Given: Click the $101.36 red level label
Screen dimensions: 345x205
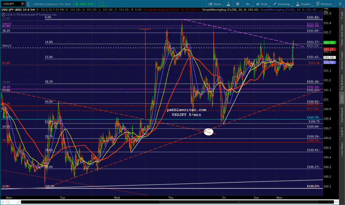Looking at the screenshot, I should click(x=314, y=63).
